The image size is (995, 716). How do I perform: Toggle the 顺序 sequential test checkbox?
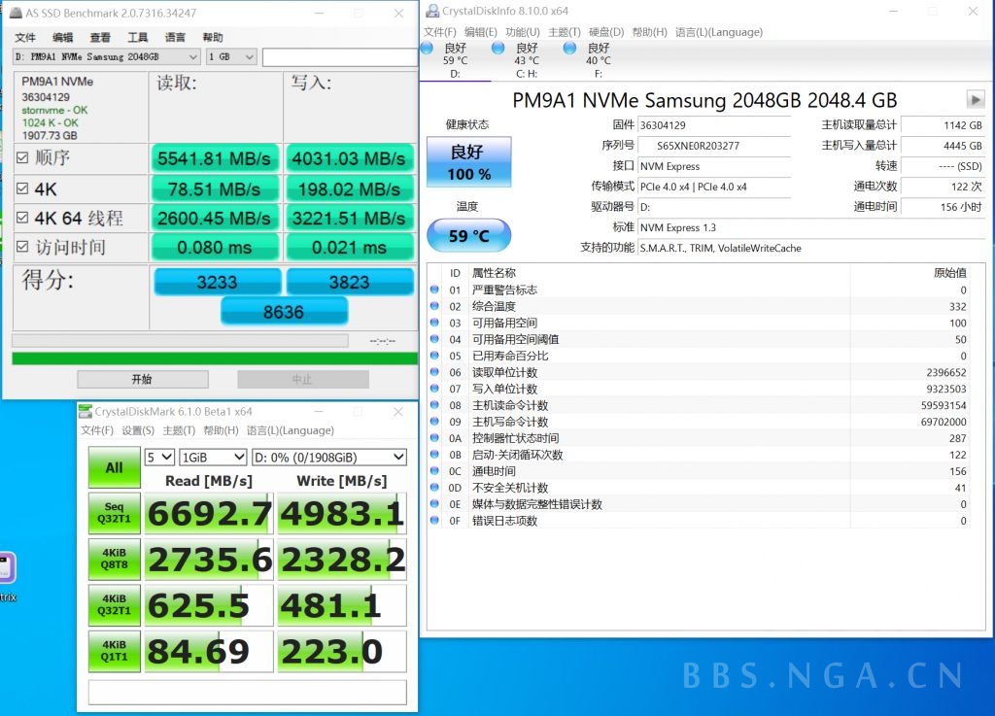21,157
